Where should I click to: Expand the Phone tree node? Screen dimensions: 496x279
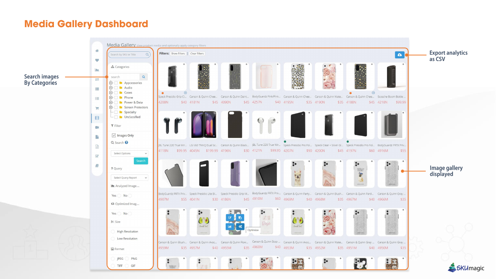(x=111, y=97)
